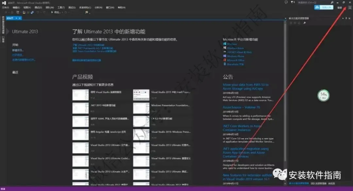Open the SharePoint 开发 link
Screen dimensions: 353x191
235,64
